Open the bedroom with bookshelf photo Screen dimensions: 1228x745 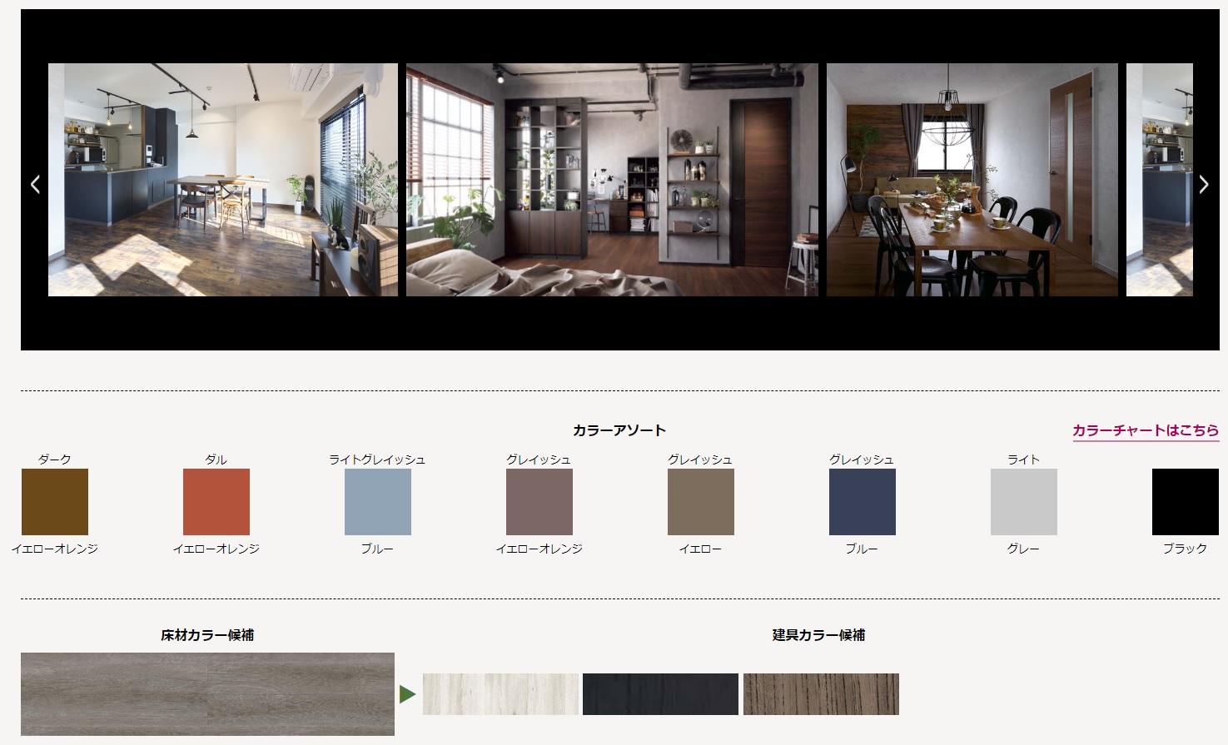pos(612,180)
